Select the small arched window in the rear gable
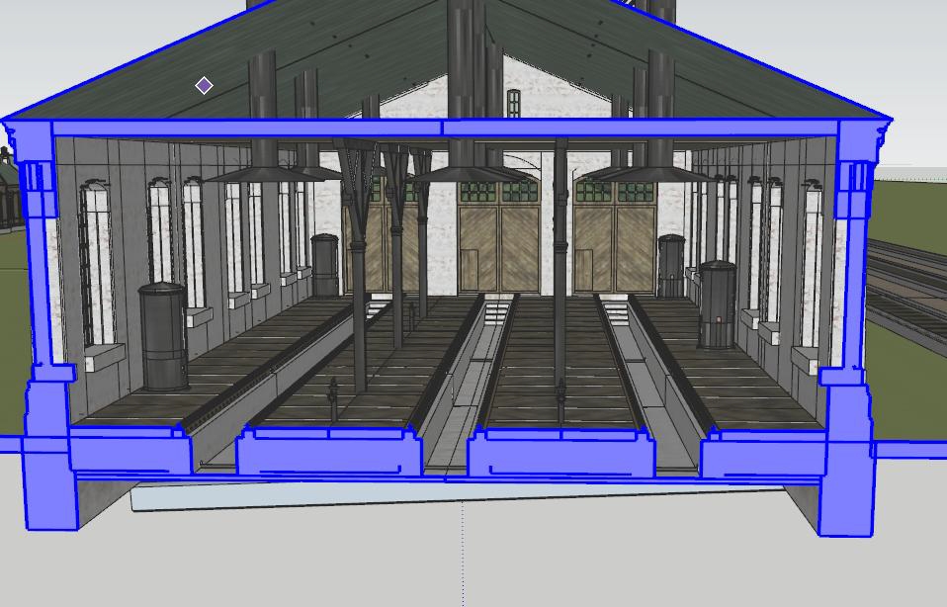 [x=513, y=103]
